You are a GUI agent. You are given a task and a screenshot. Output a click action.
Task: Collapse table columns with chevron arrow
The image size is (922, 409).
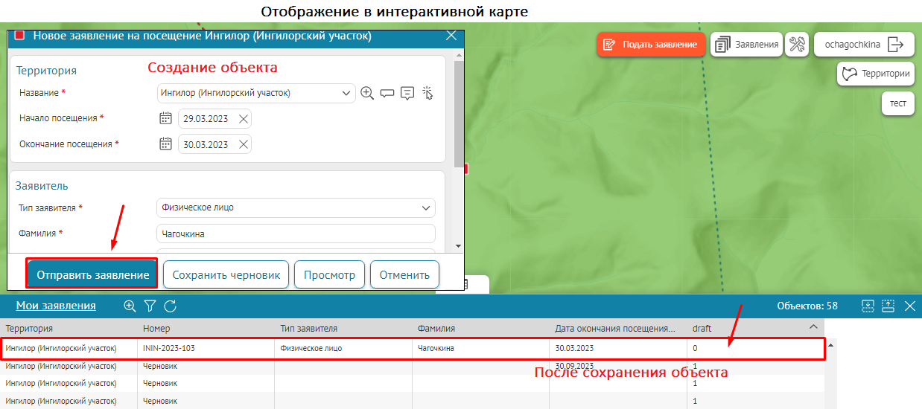813,328
